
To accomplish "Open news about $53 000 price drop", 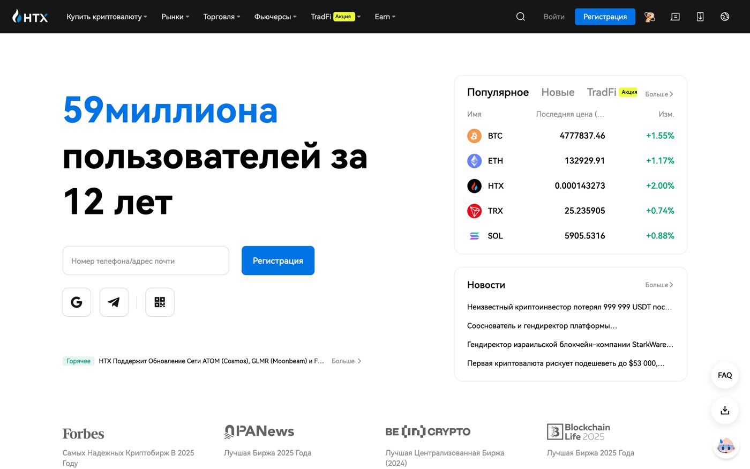I will (566, 363).
